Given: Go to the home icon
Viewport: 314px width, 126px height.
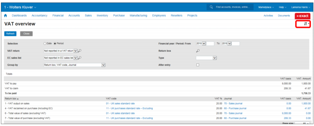Looking at the screenshot, I should click(x=6, y=16).
